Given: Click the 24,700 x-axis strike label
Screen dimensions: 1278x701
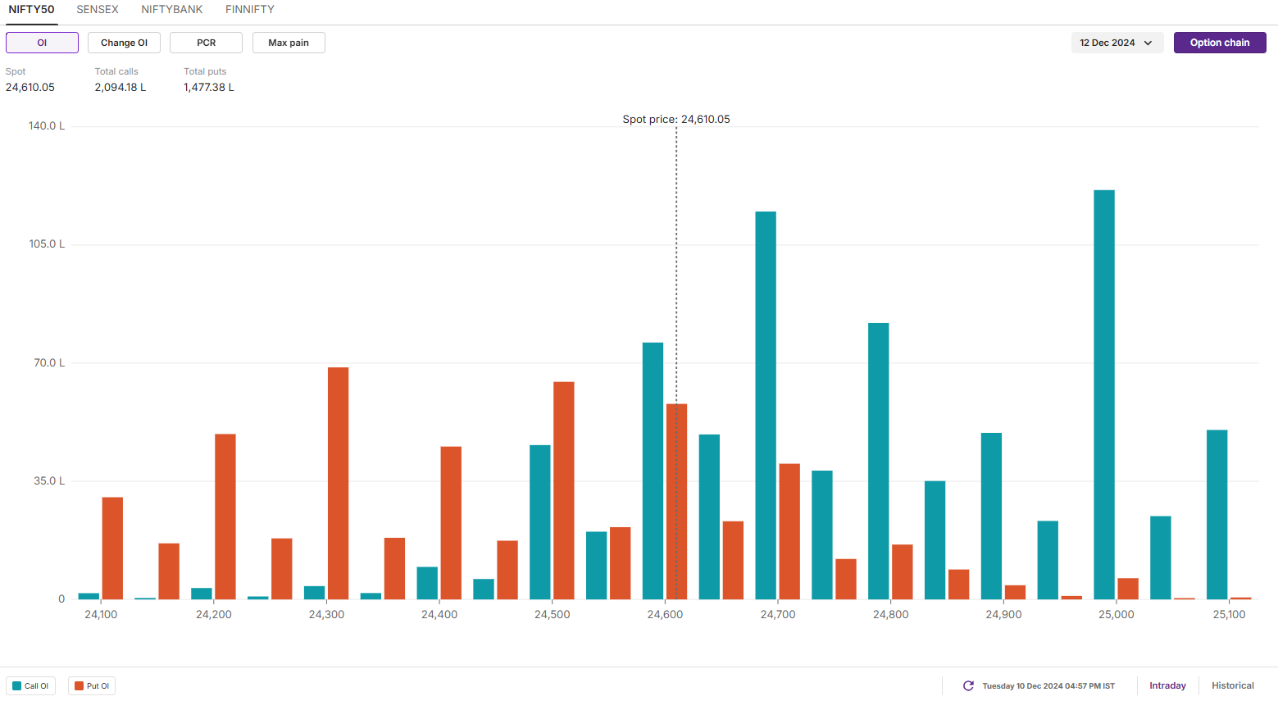Looking at the screenshot, I should click(778, 614).
